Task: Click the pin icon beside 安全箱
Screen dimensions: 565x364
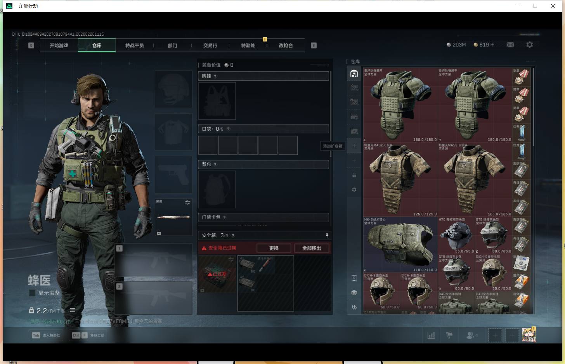Action: 327,235
